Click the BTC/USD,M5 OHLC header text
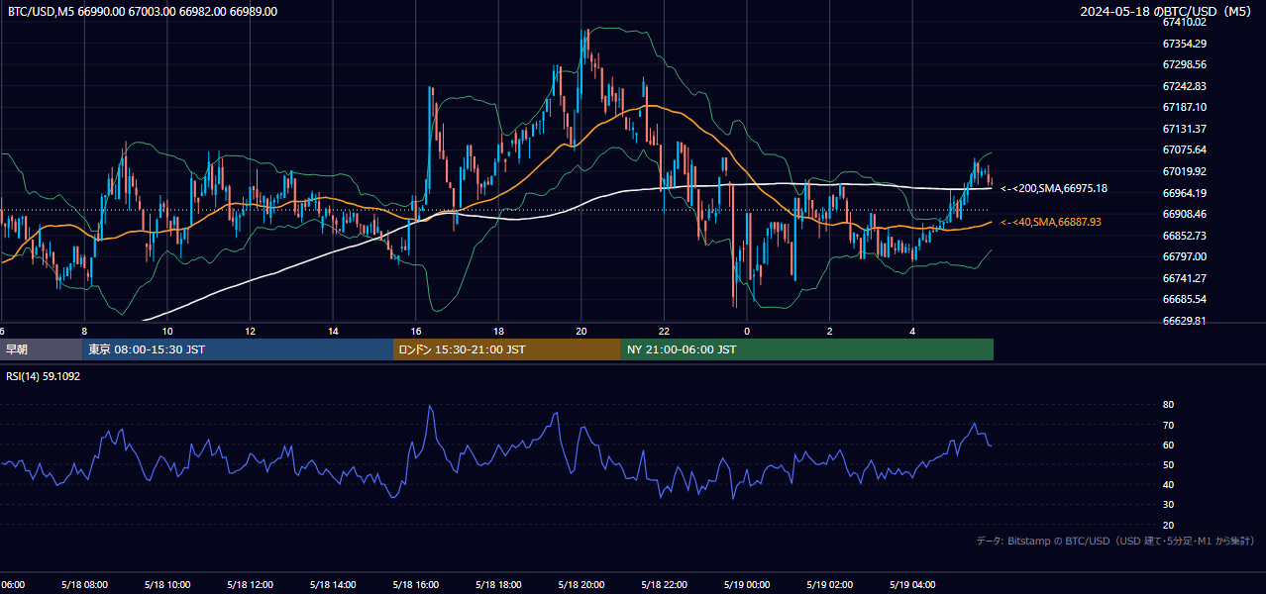 tap(143, 11)
